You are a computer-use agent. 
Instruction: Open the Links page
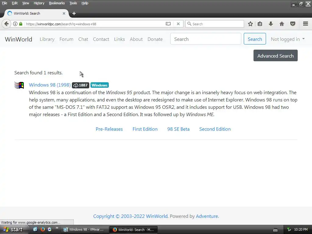[x=119, y=39]
